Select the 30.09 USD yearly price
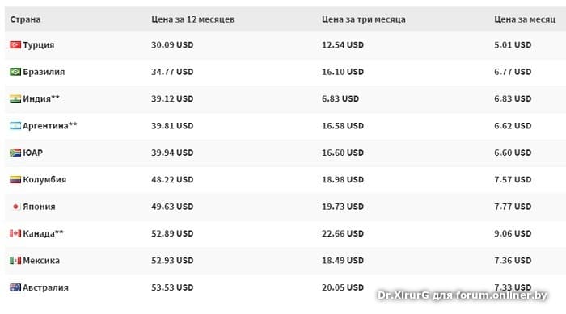The width and height of the screenshot is (566, 314). (172, 44)
